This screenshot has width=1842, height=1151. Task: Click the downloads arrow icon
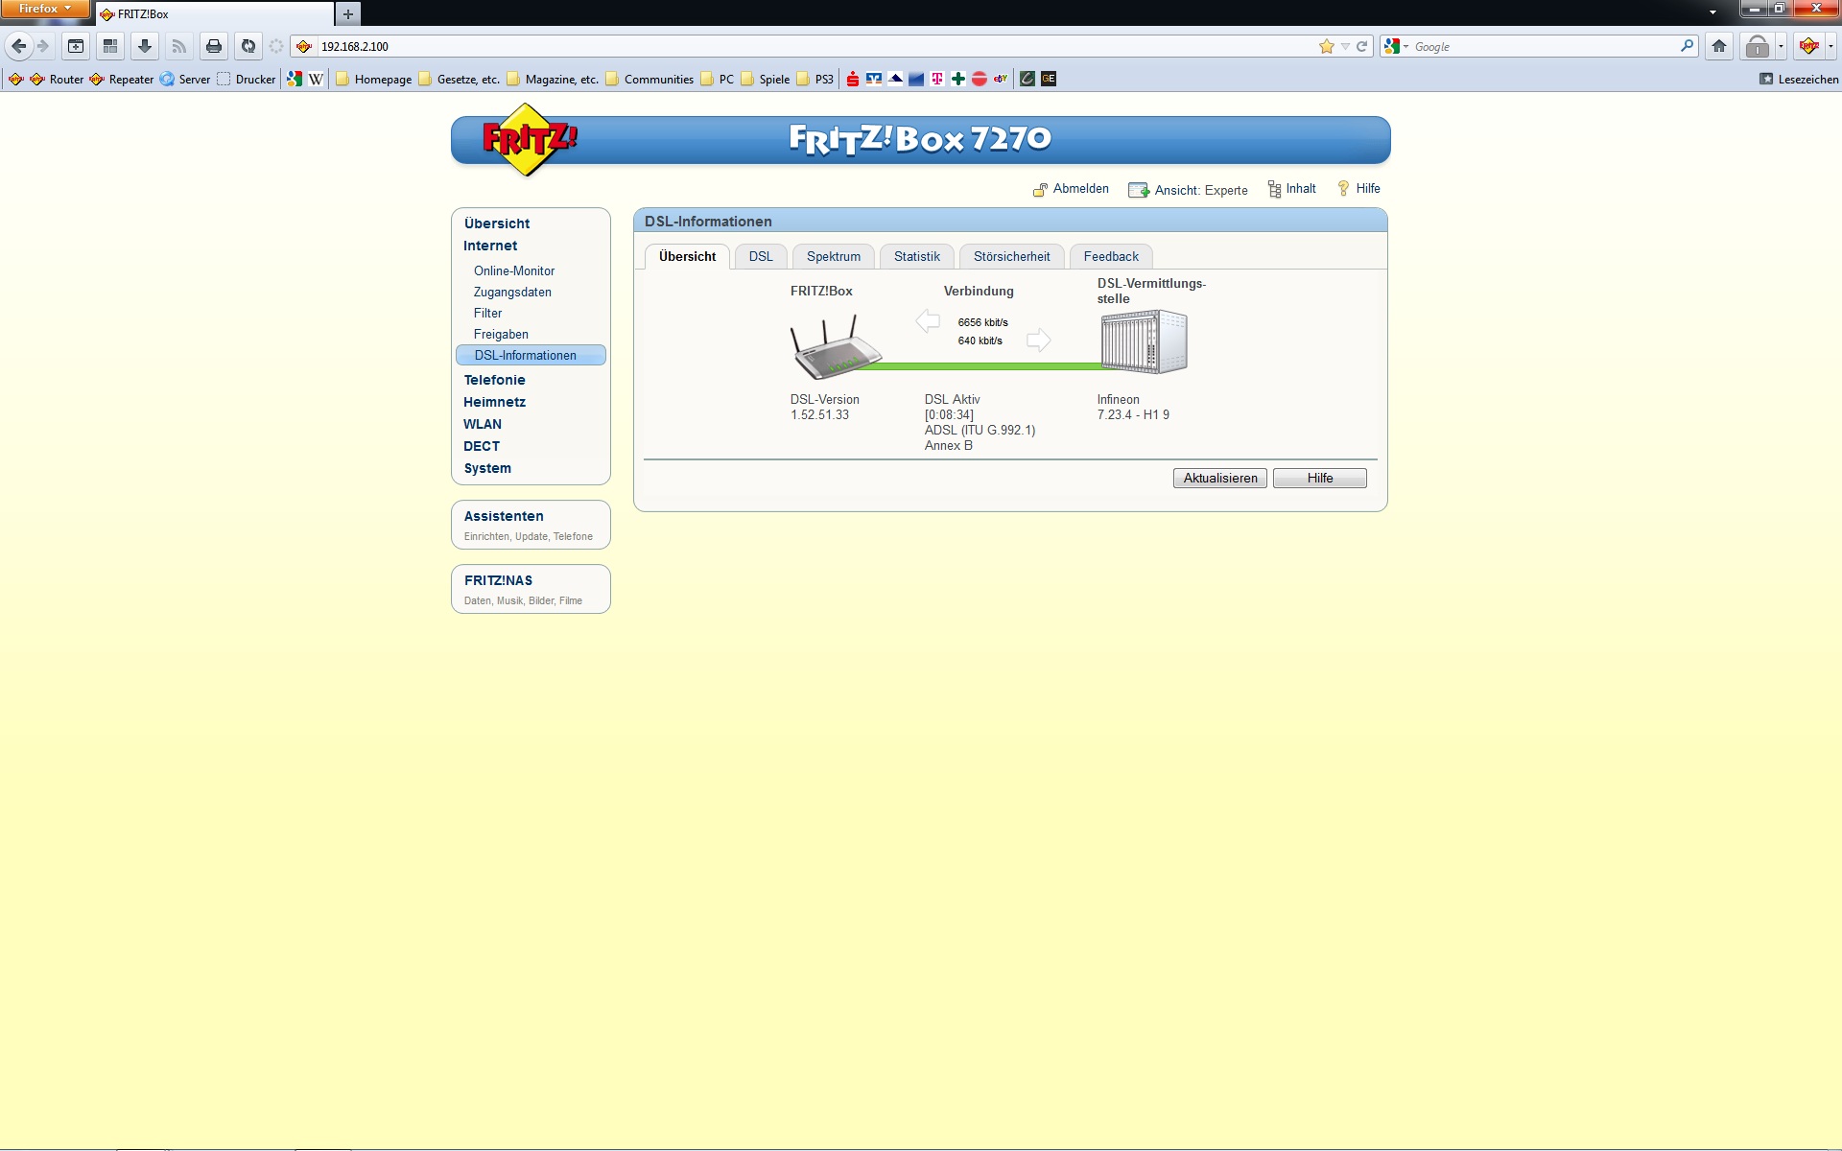click(145, 46)
